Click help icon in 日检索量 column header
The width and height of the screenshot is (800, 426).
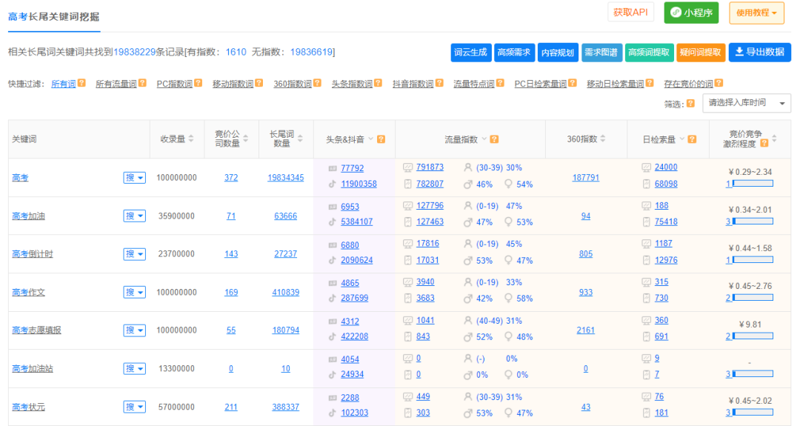click(x=692, y=139)
